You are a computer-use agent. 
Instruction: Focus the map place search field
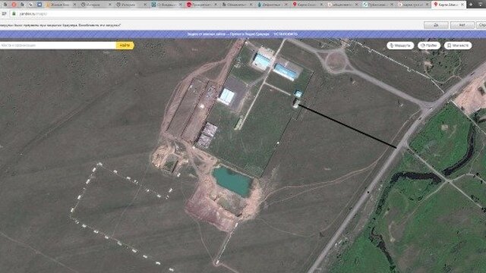pos(58,45)
